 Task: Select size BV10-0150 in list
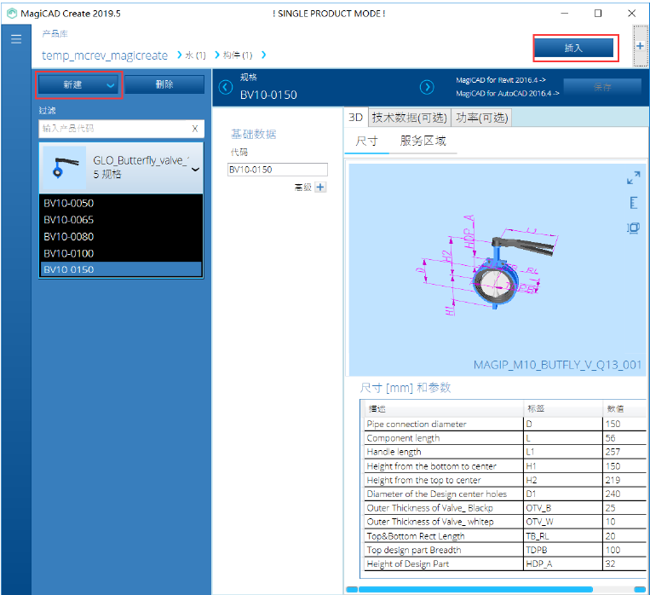[121, 269]
